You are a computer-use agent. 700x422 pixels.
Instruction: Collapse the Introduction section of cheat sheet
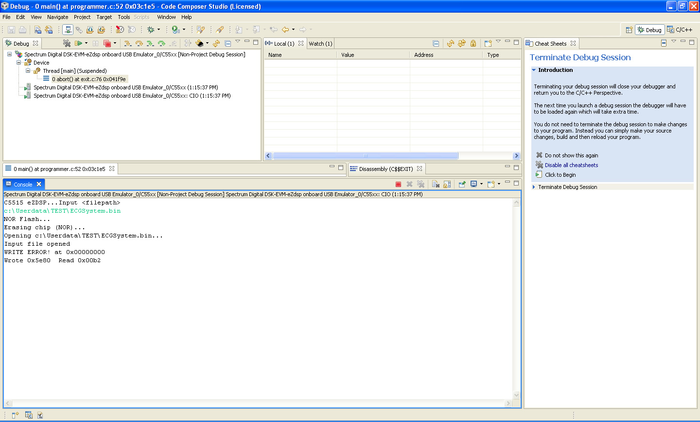pyautogui.click(x=534, y=70)
